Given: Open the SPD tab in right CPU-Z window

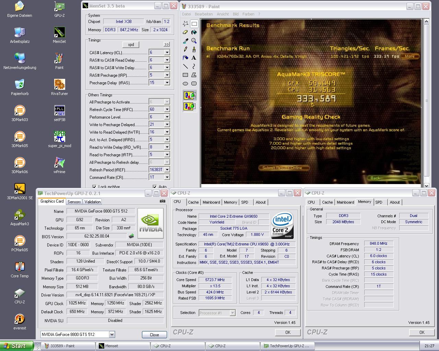Looking at the screenshot, I should pos(379,202).
